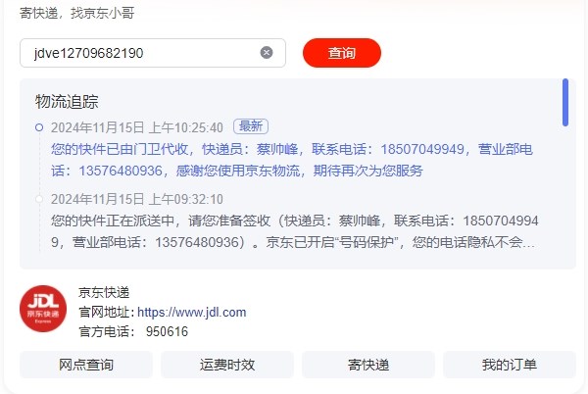Screen dimensions: 588x394
Task: Click the official phone number 950616
Action: pyautogui.click(x=167, y=331)
